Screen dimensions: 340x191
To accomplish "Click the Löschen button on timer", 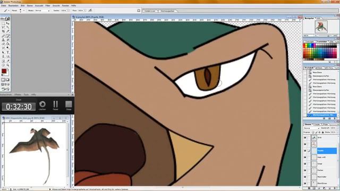I will 42,105.
